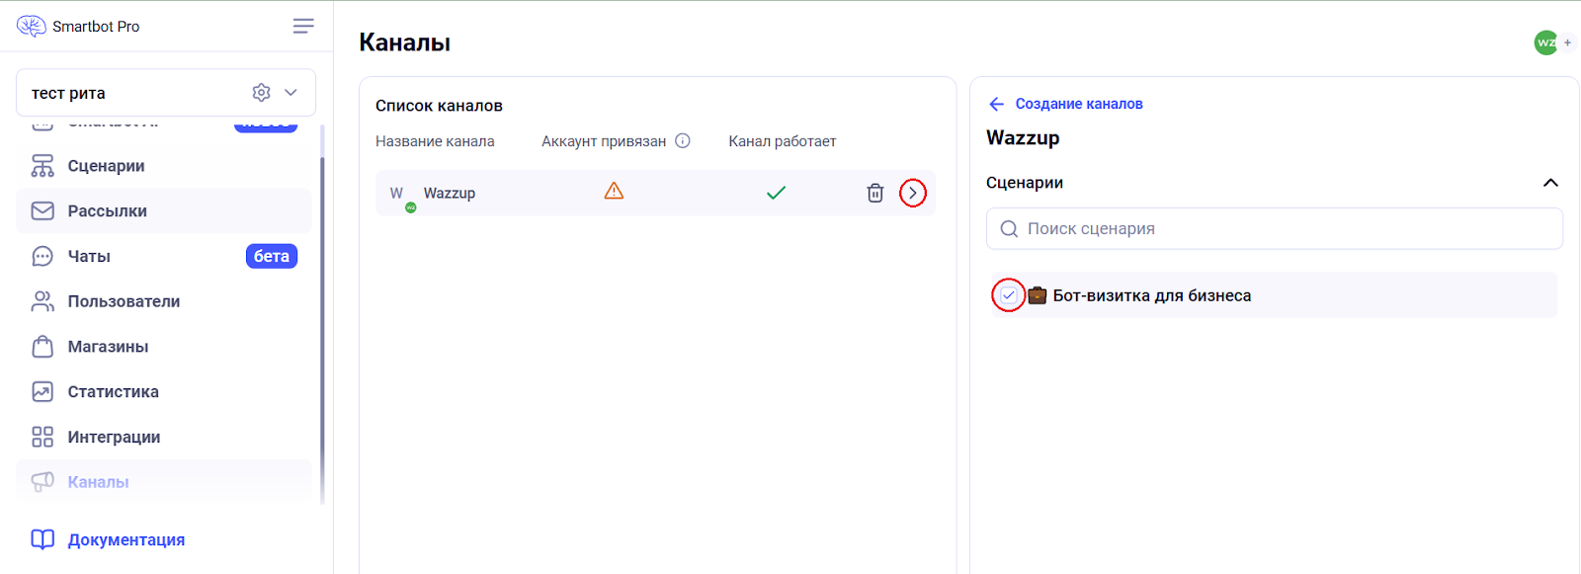Open project settings gear icon
This screenshot has width=1581, height=574.
coord(261,92)
